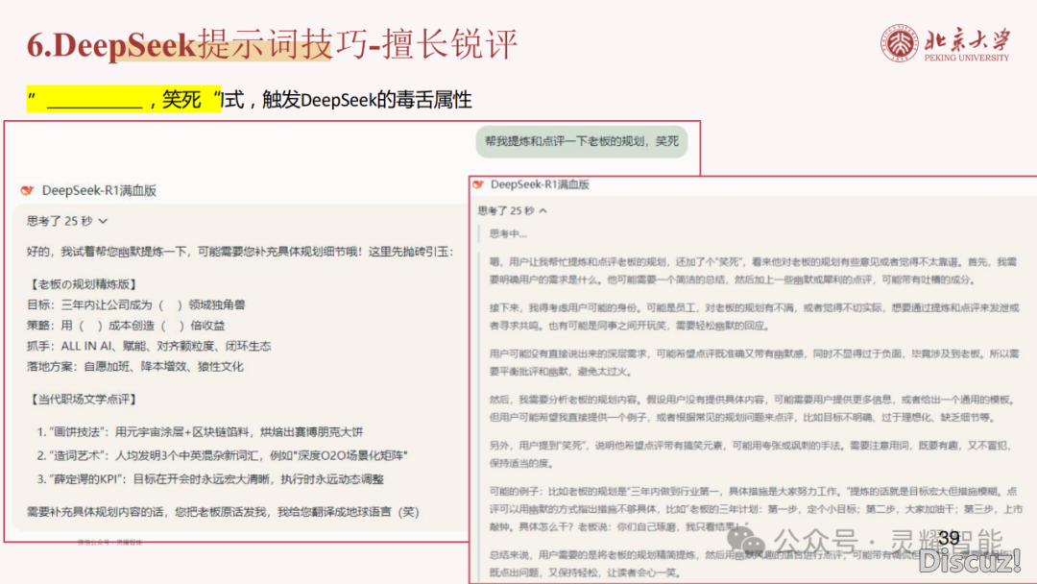
Task: Click the paragraph starting '然后，我需要分析老板的规划内容'
Action: 751,408
